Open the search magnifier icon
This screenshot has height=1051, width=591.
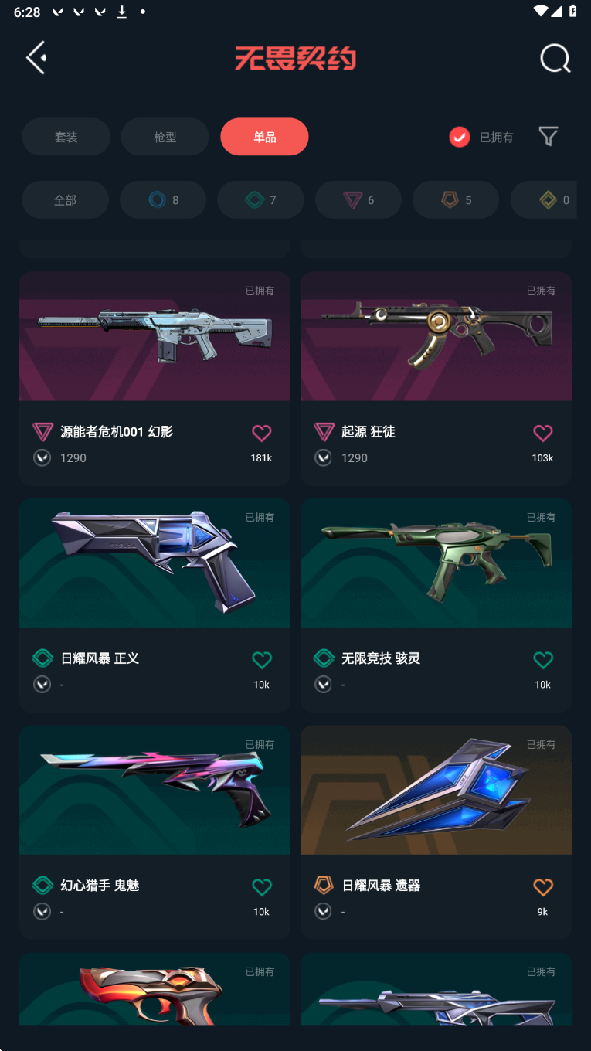tap(555, 58)
